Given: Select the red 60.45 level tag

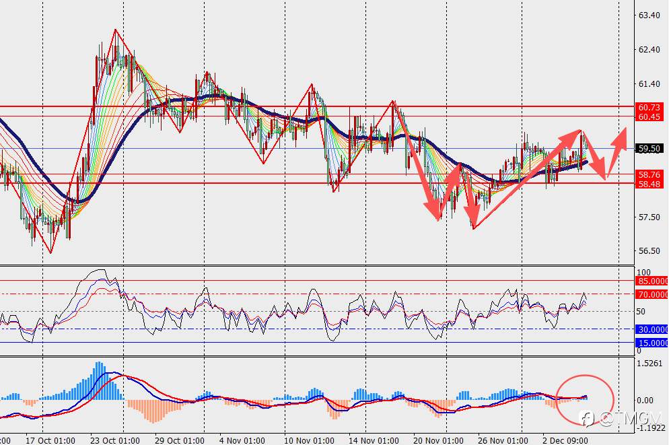Looking at the screenshot, I should click(649, 116).
